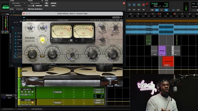Click the undo arrow in Kramer toolbar
The width and height of the screenshot is (198, 111).
pos(28,20)
